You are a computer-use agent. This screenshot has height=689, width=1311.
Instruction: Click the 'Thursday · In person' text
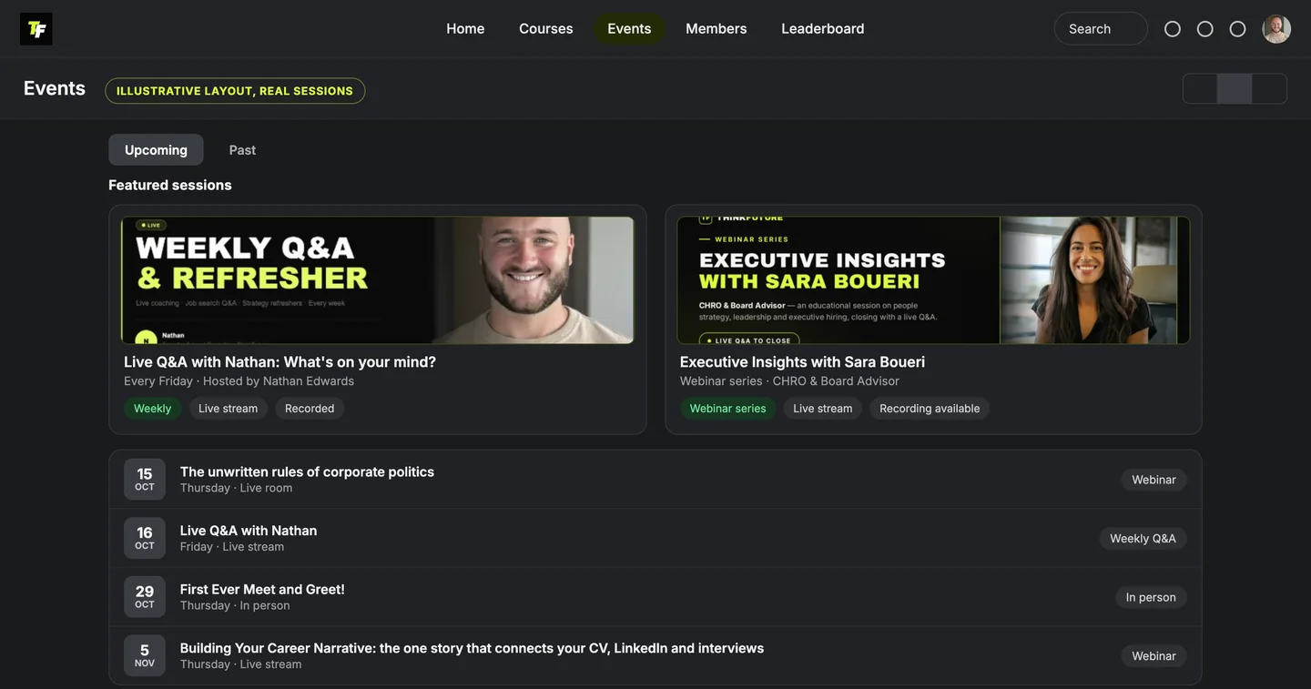[235, 605]
